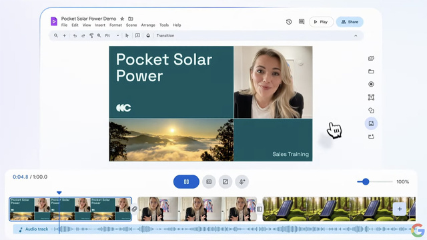Select the paint format tool

(91, 35)
